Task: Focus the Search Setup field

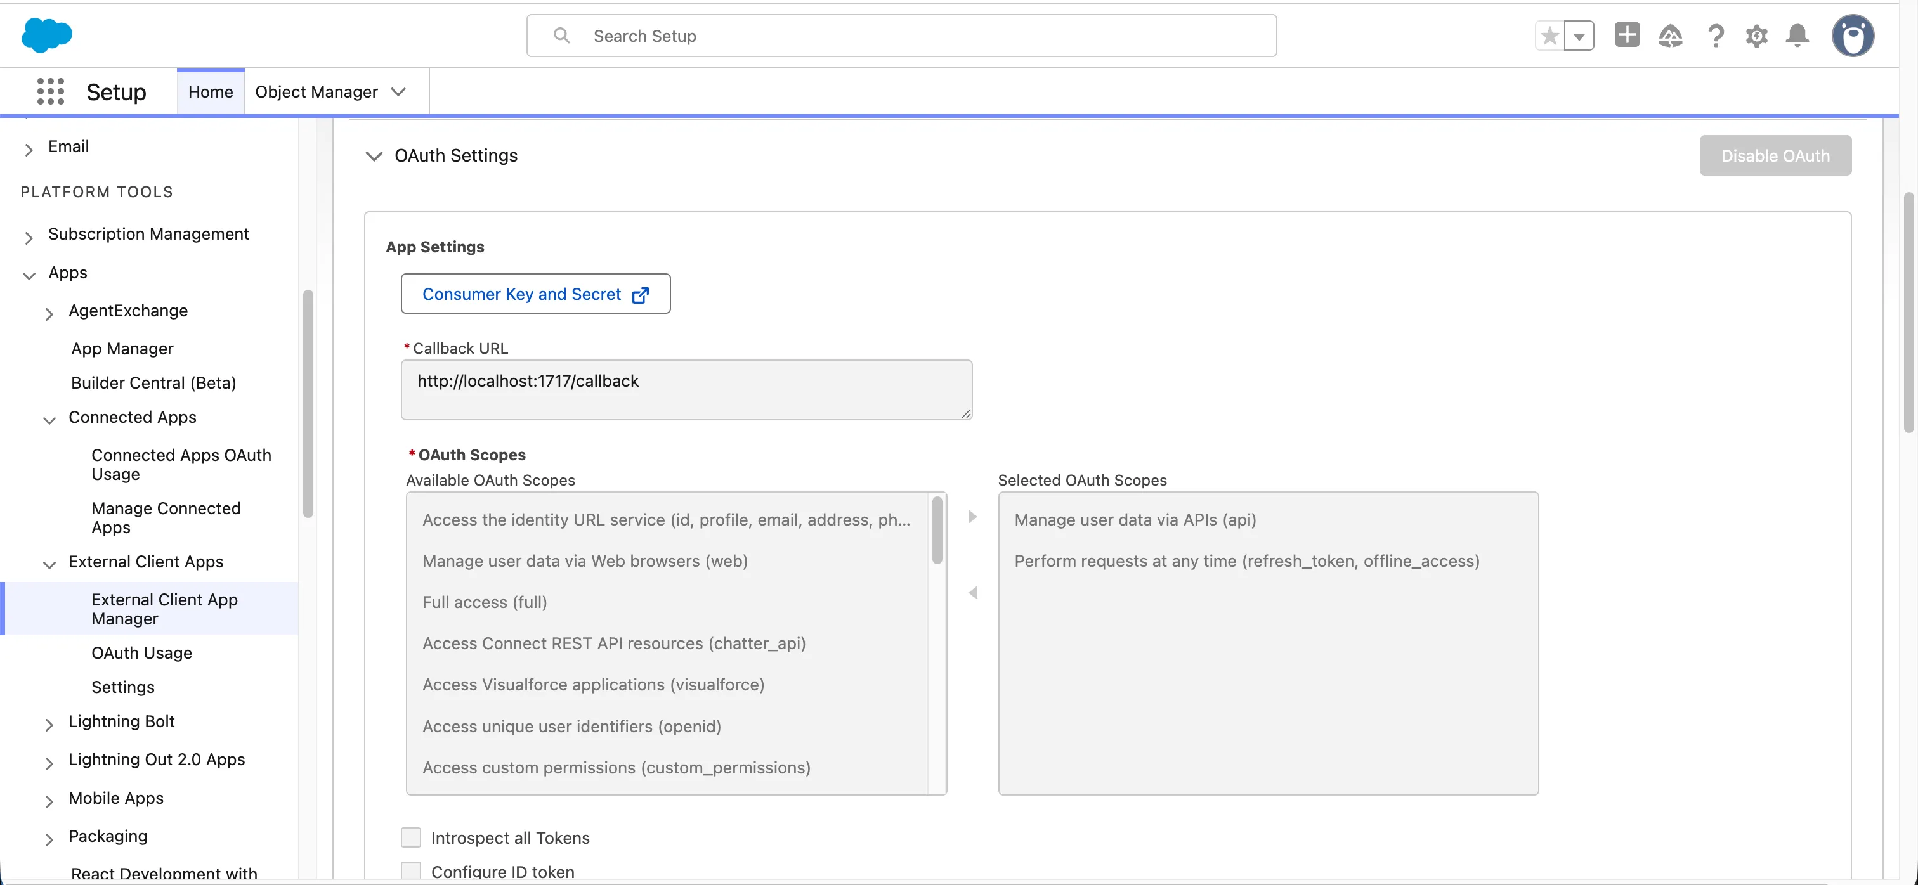Action: [901, 36]
